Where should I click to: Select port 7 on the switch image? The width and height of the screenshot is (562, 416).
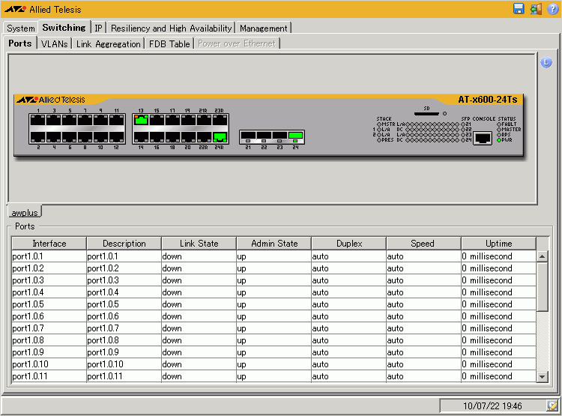(85, 120)
